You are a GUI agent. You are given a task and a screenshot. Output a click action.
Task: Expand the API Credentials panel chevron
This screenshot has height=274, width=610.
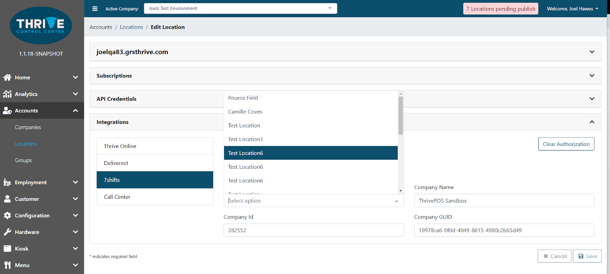click(x=592, y=99)
